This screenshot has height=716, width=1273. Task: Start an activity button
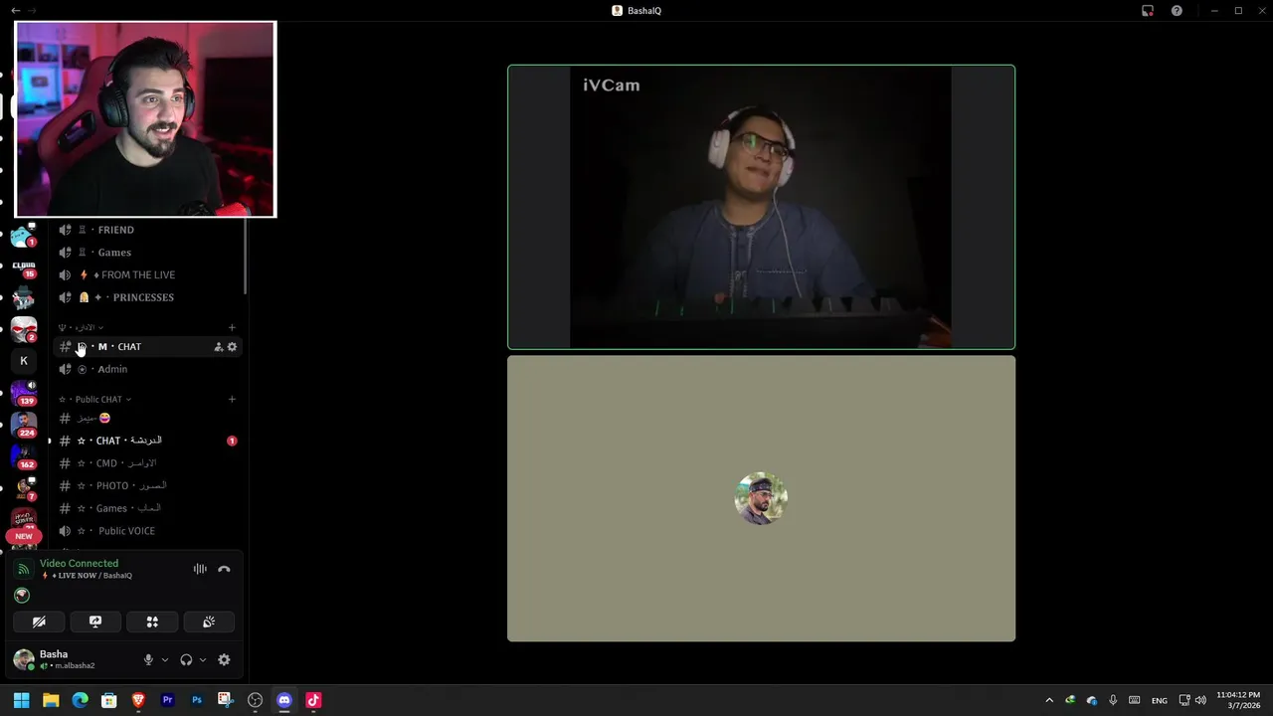click(152, 622)
